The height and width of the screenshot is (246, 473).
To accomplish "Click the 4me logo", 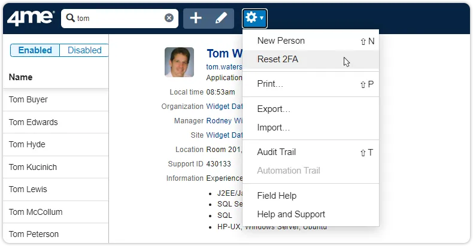I will click(31, 18).
